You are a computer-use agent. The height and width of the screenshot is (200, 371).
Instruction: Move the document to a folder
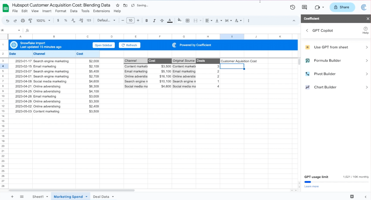click(125, 5)
